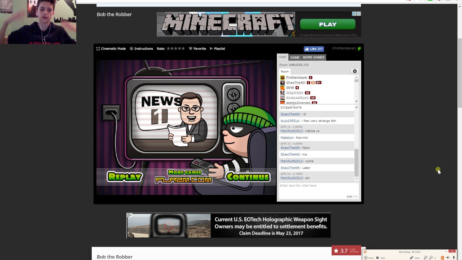Pause the screen recording
Image resolution: width=462 pixels, height=260 pixels.
[x=369, y=258]
